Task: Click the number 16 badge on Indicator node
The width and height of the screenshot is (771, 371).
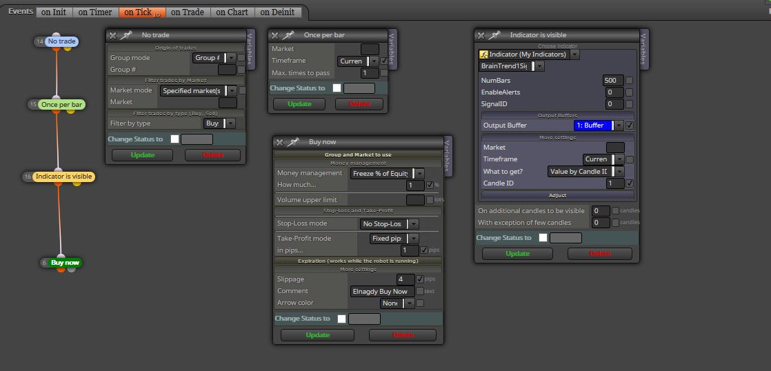Action: (28, 177)
